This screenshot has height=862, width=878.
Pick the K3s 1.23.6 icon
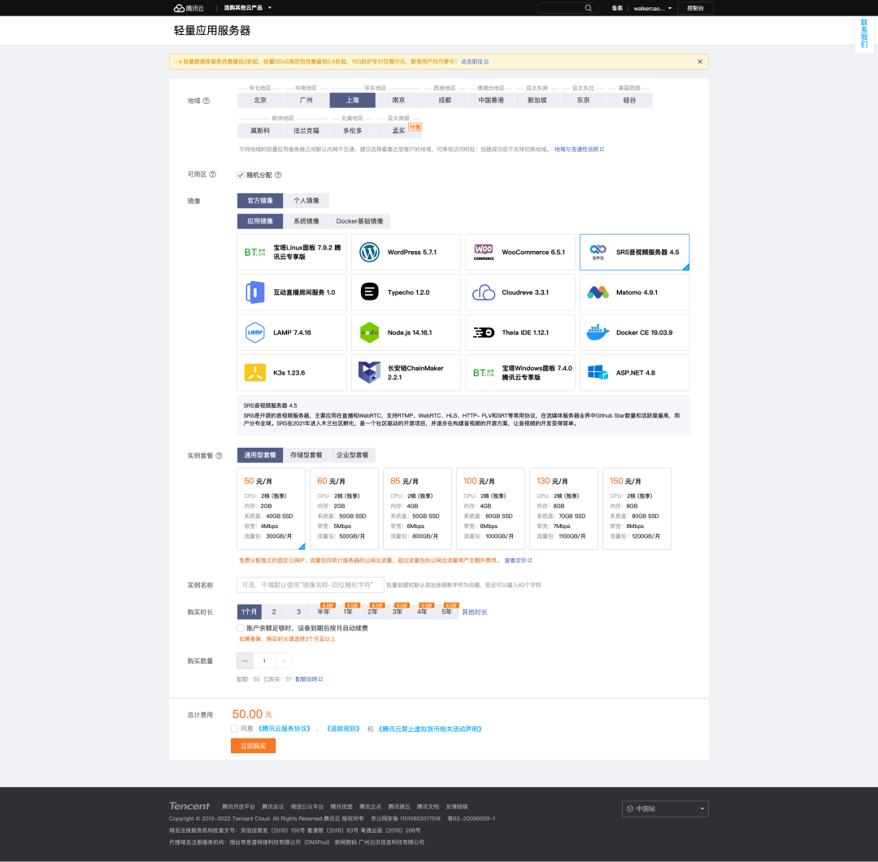(x=254, y=373)
